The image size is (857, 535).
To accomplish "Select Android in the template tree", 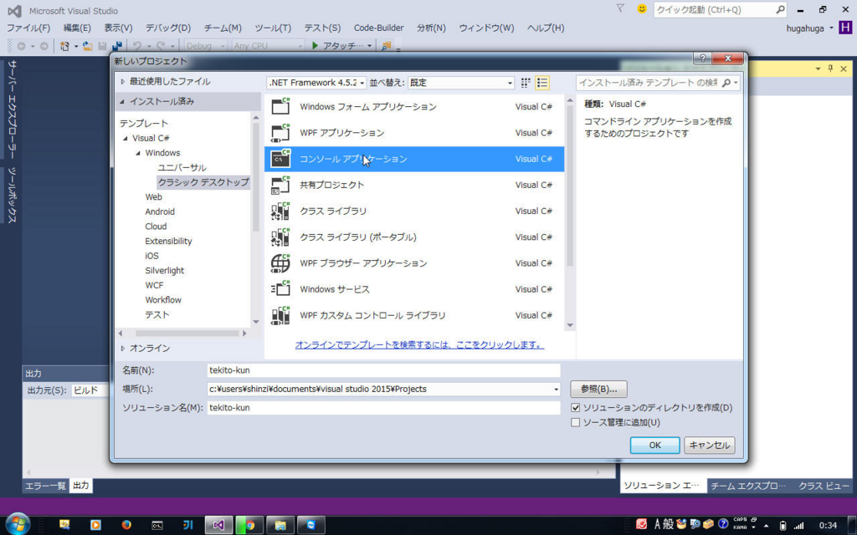I will click(x=160, y=211).
